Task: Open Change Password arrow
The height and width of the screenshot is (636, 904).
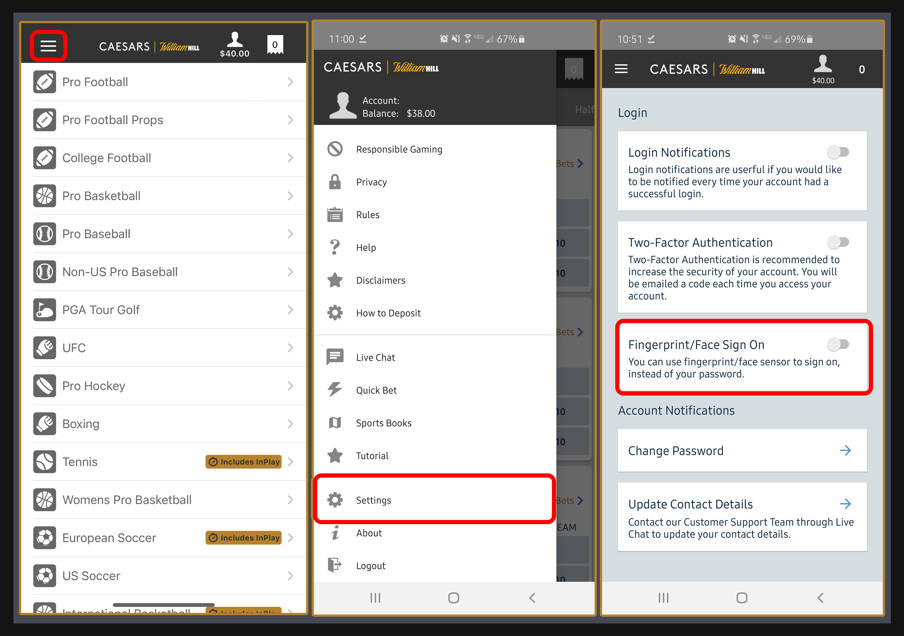Action: pyautogui.click(x=845, y=450)
